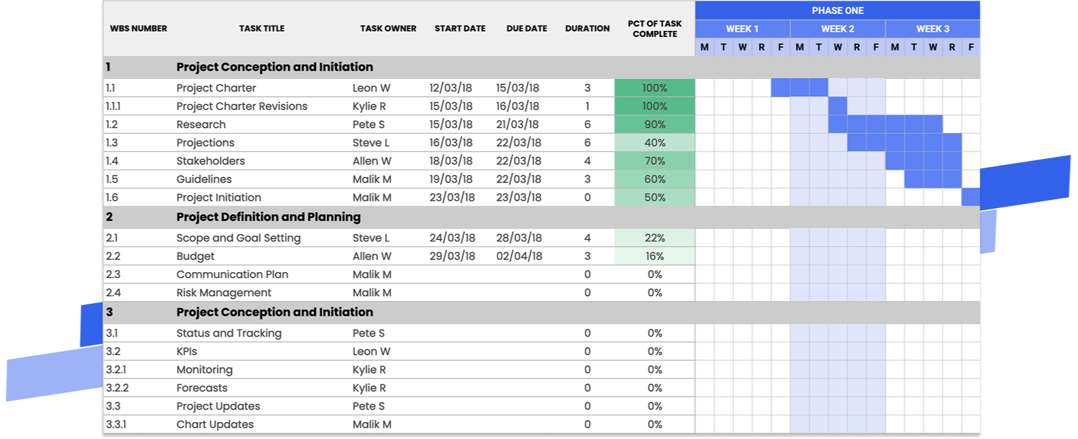This screenshot has height=439, width=1078.
Task: Select WBS number 3.2.1 cell
Action: click(116, 370)
